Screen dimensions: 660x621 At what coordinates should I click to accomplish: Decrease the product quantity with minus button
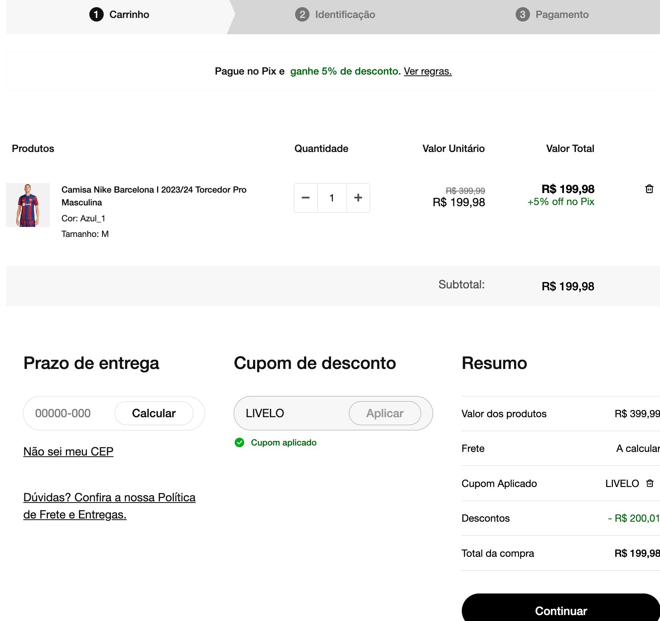tap(306, 198)
